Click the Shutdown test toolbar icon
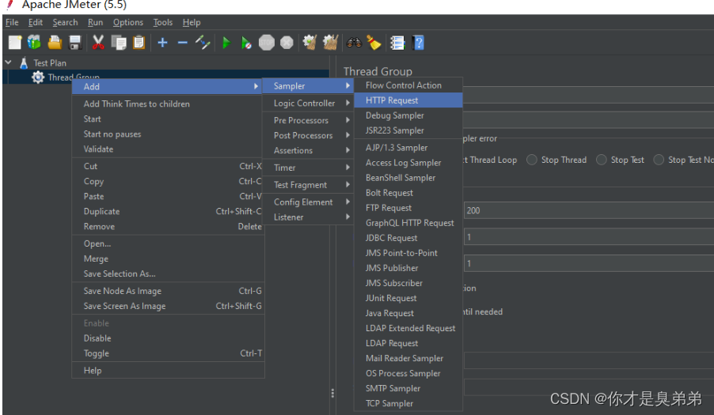The width and height of the screenshot is (714, 415). pyautogui.click(x=287, y=43)
